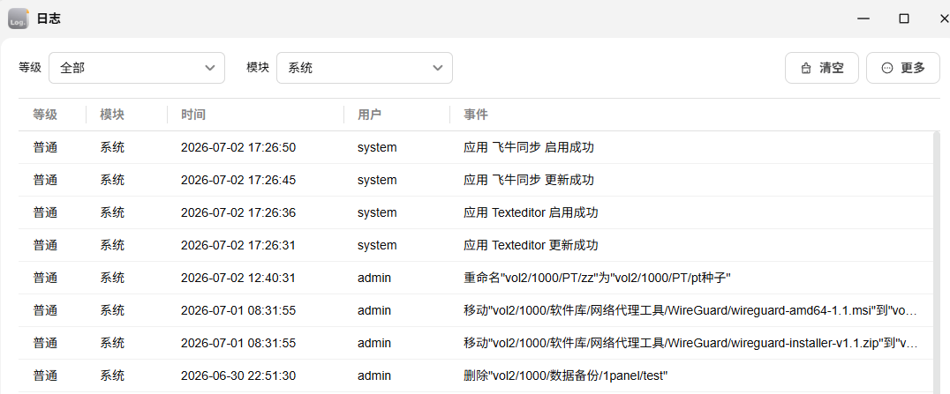Viewport: 950px width, 394px height.
Task: Minimize the 日志 window
Action: [863, 19]
